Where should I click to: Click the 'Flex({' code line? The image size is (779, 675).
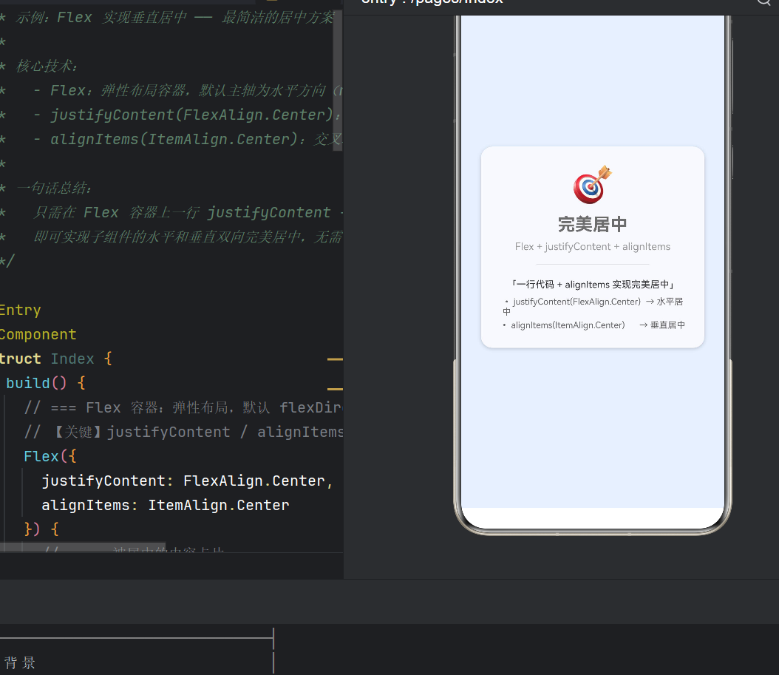tap(50, 456)
